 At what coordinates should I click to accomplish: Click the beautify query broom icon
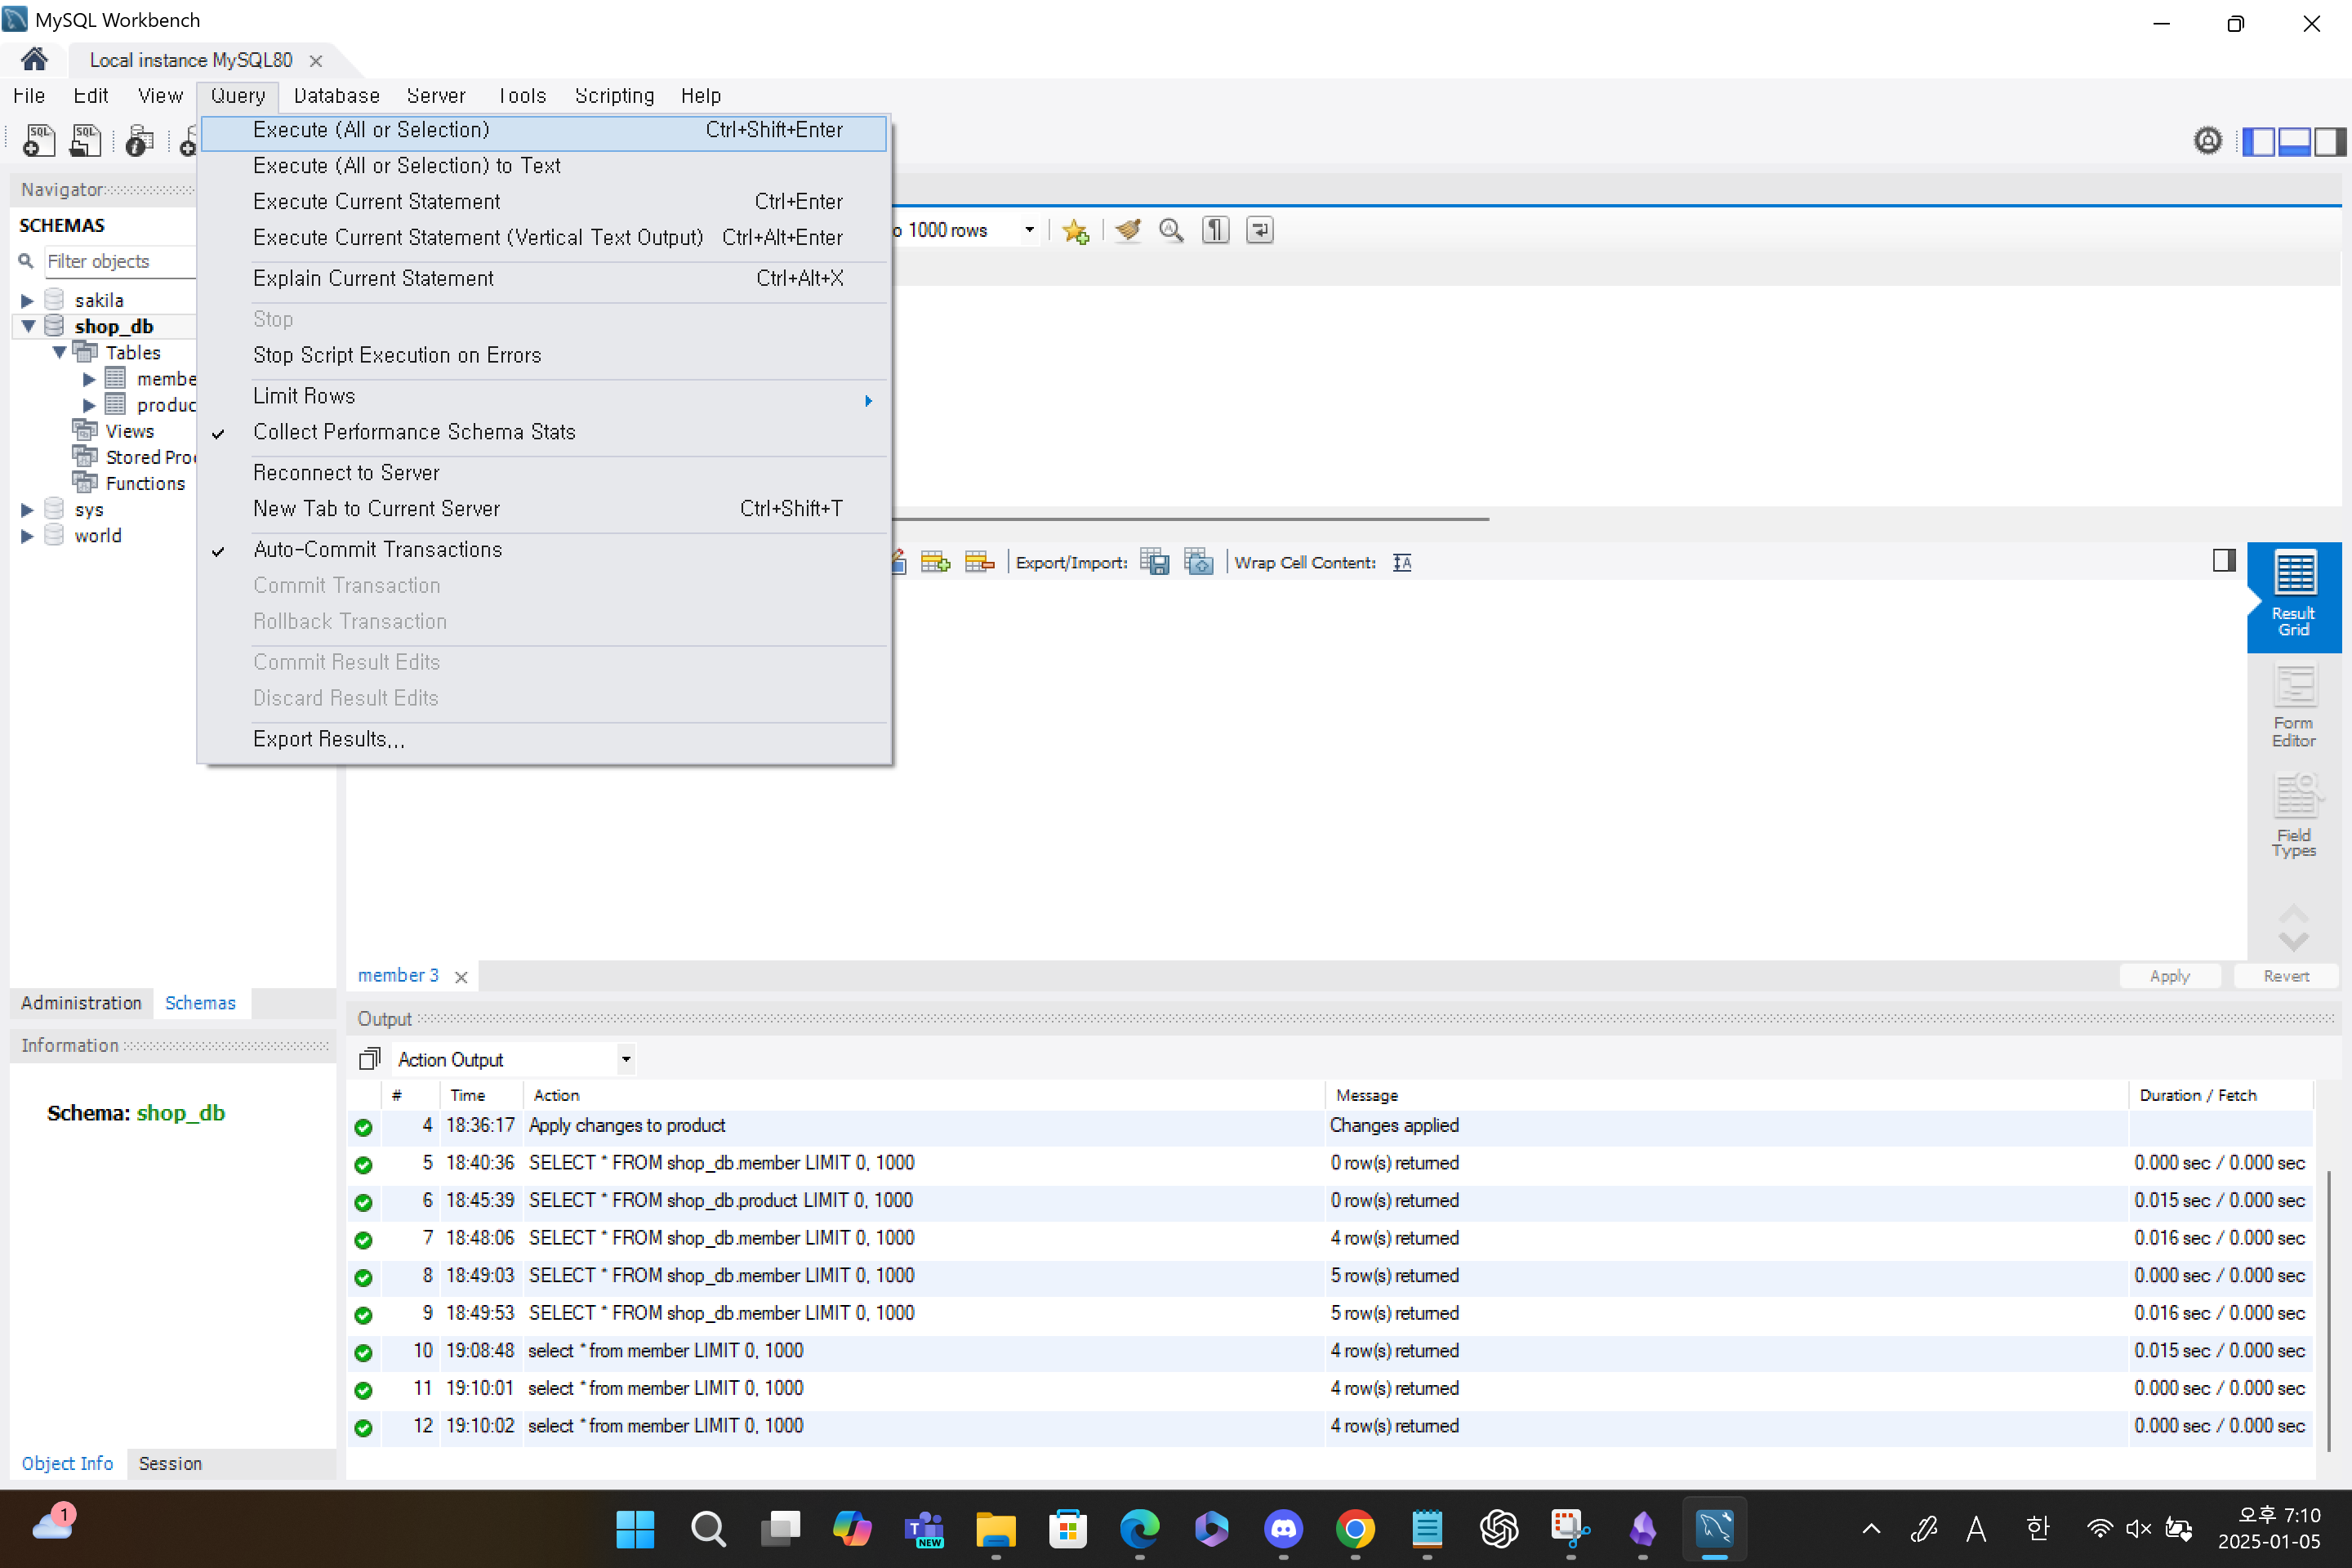[x=1128, y=230]
